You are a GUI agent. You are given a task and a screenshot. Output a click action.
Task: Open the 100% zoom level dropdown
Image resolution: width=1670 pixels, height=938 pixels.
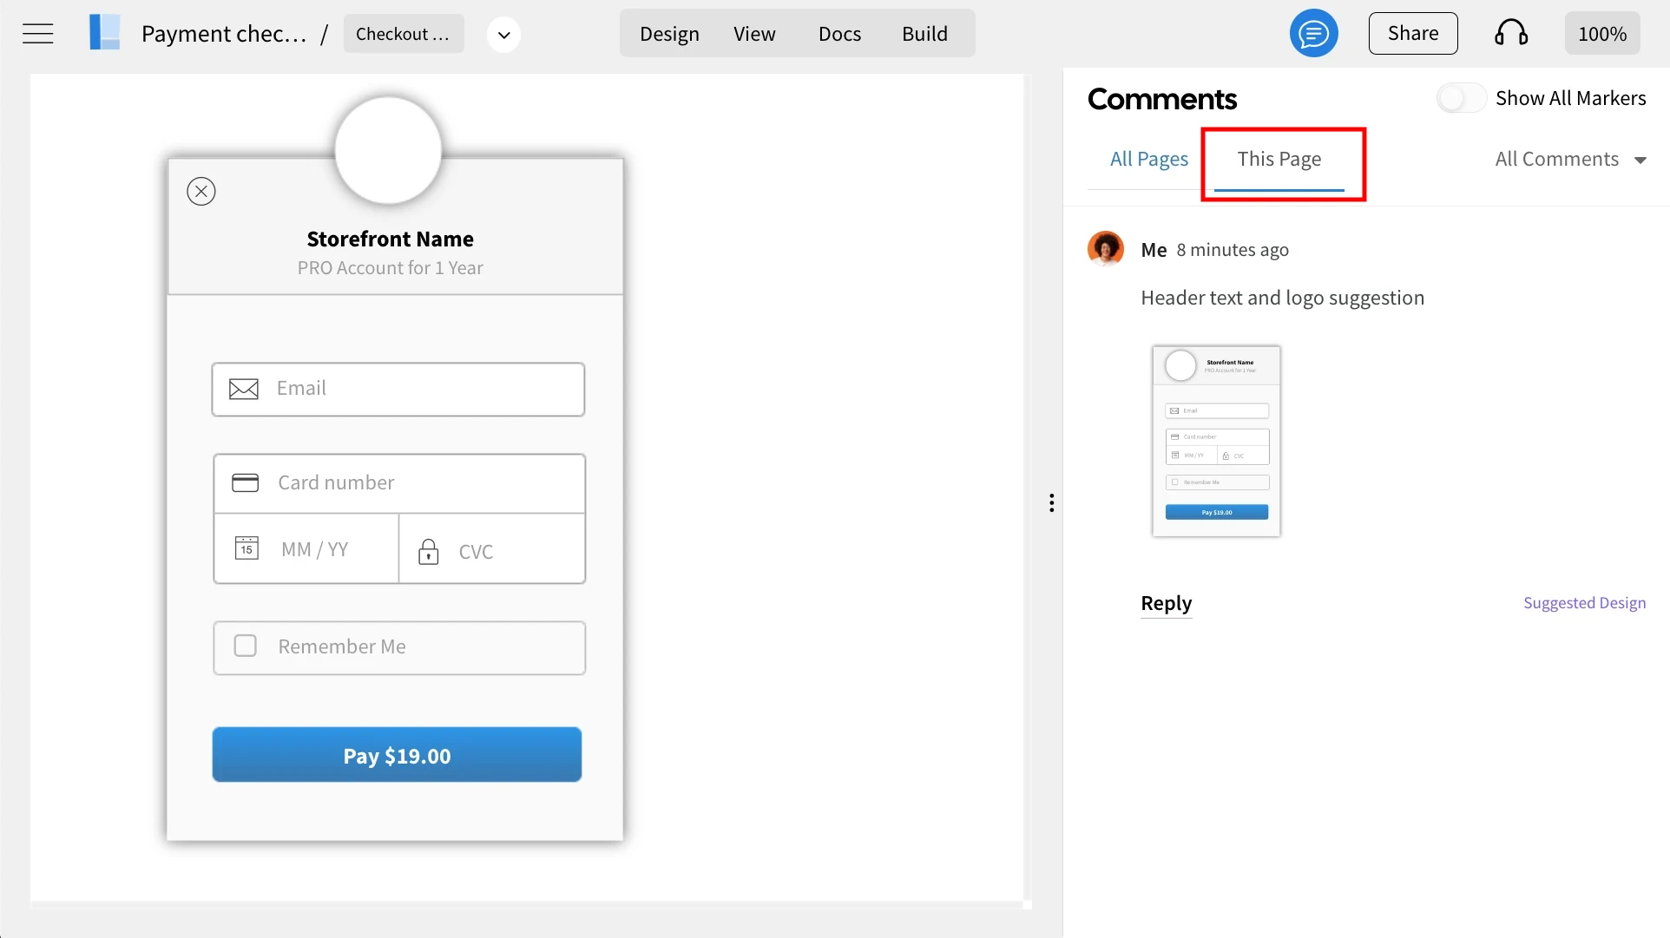1601,34
